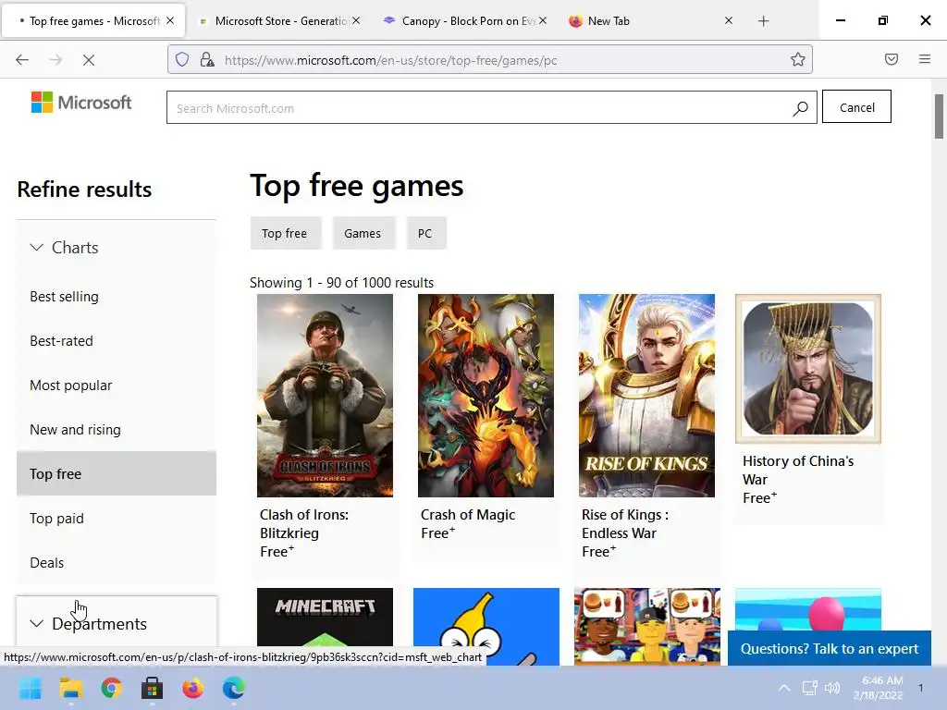Viewport: 947px width, 710px height.
Task: Select the Top free games tab
Action: 94,21
